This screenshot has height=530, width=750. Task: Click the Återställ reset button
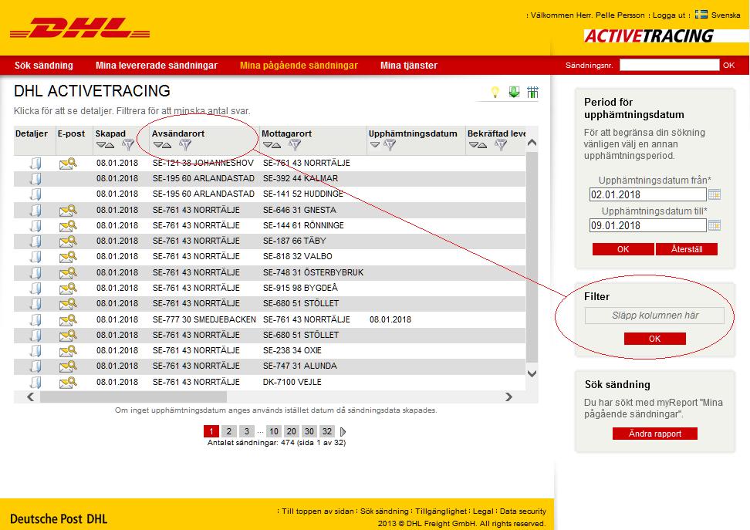(687, 249)
